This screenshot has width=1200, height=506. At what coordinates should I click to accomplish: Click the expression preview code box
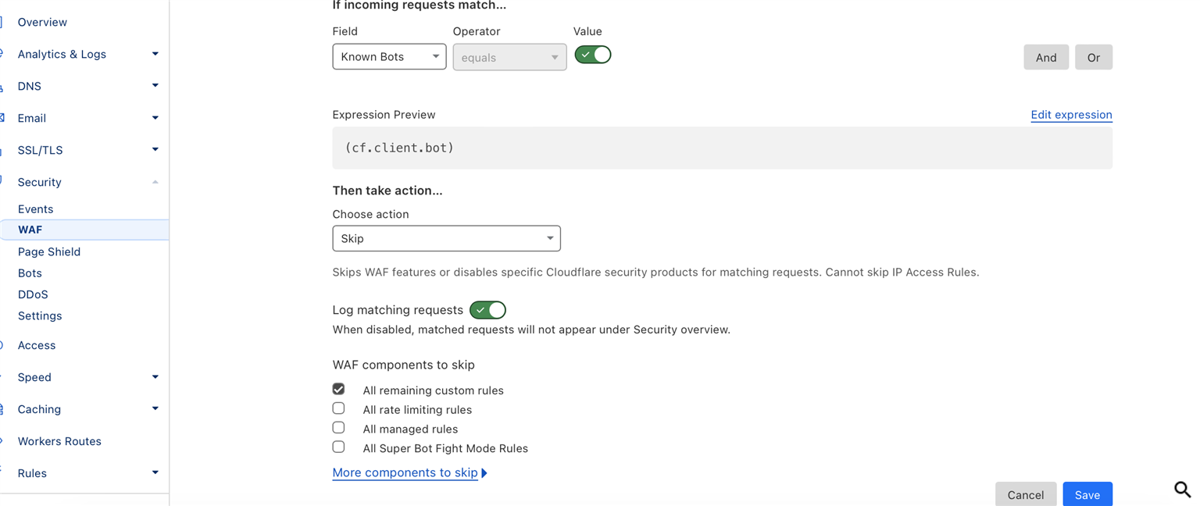722,148
